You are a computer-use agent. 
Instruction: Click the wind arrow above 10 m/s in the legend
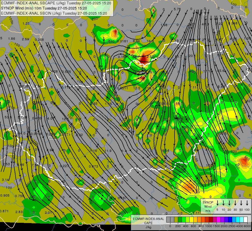[x=223, y=203]
